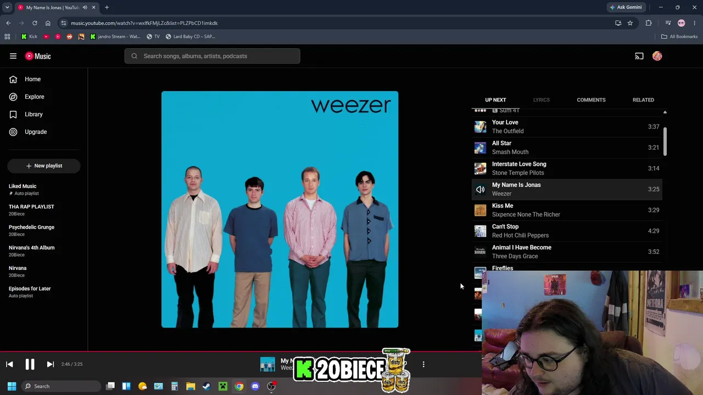This screenshot has width=703, height=395.
Task: Open File Explorer from the taskbar
Action: pos(191,386)
